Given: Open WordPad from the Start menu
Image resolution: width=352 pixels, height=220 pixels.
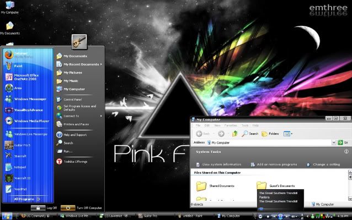Looking at the screenshot, I should [28, 189].
